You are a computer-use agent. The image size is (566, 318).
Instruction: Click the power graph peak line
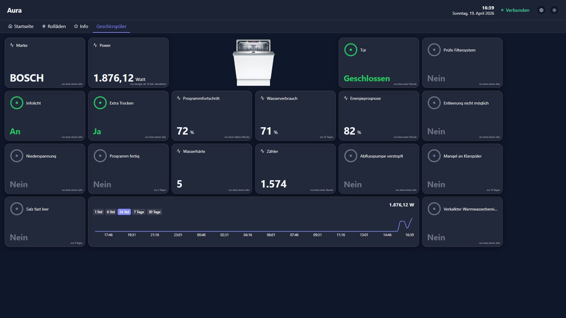pos(402,221)
